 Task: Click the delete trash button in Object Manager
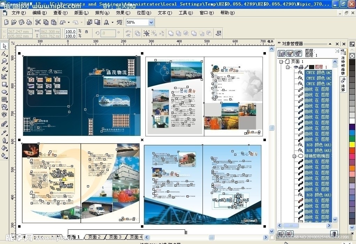[x=334, y=234]
